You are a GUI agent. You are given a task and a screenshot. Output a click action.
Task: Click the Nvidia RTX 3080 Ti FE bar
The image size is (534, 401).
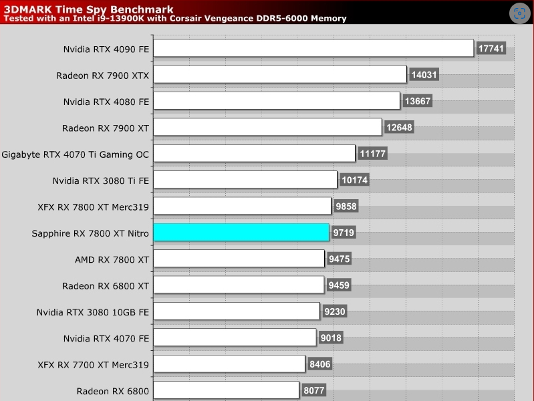[245, 180]
